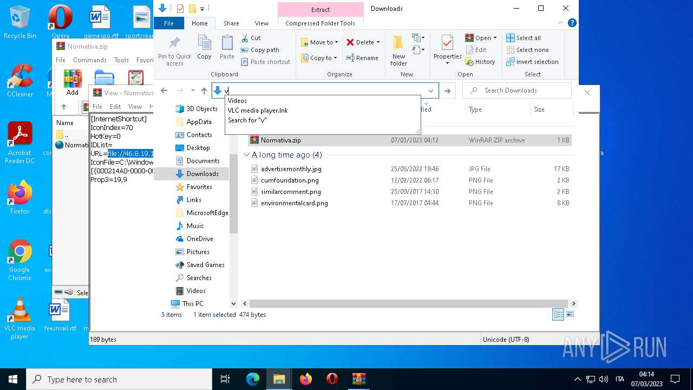Open Compressed Folder Tools tab
Viewport: 693px width, 390px height.
(321, 23)
